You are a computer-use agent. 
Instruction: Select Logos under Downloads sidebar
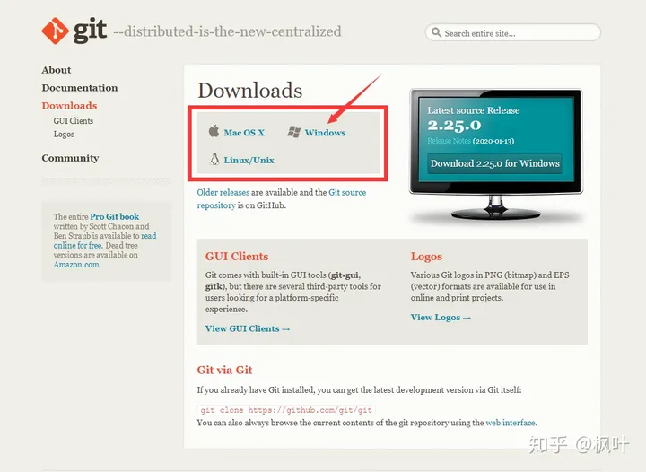click(x=64, y=135)
